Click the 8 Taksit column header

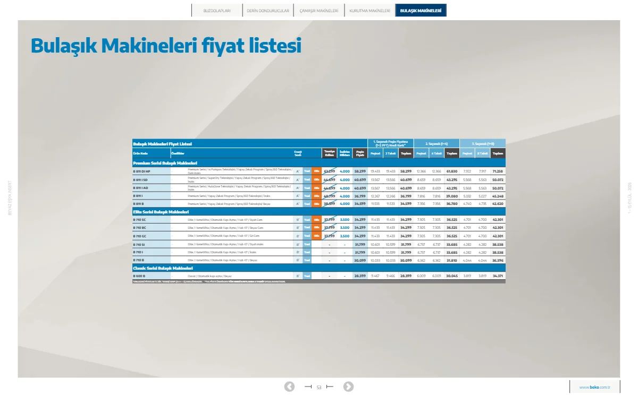[x=482, y=153]
